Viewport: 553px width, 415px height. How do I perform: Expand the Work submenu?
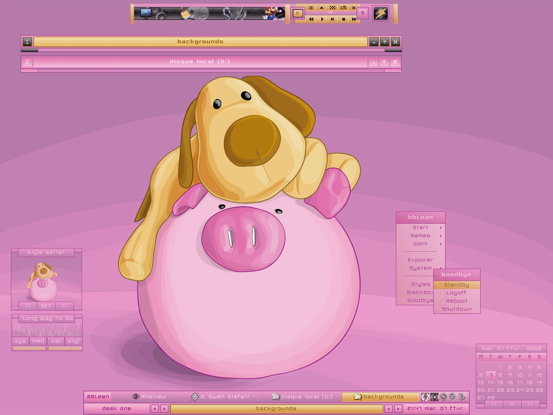click(x=420, y=244)
